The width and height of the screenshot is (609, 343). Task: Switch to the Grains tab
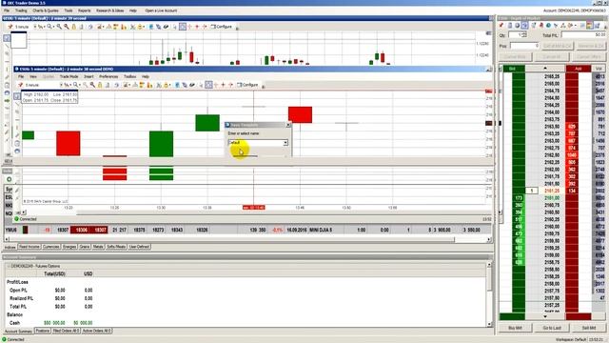pyautogui.click(x=85, y=247)
